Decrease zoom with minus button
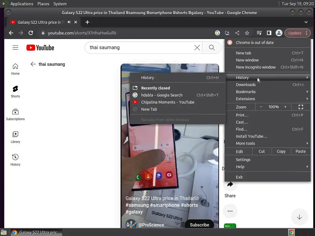Image resolution: width=315 pixels, height=236 pixels. point(261,107)
